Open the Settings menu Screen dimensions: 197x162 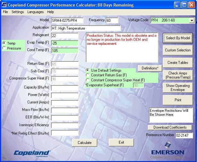(x=18, y=12)
